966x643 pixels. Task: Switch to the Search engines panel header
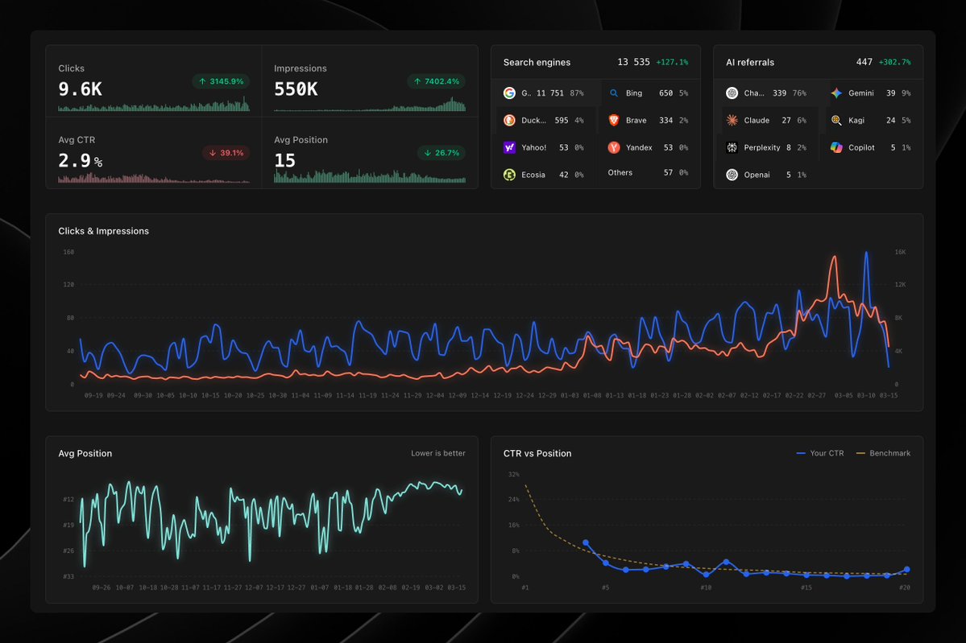point(537,62)
